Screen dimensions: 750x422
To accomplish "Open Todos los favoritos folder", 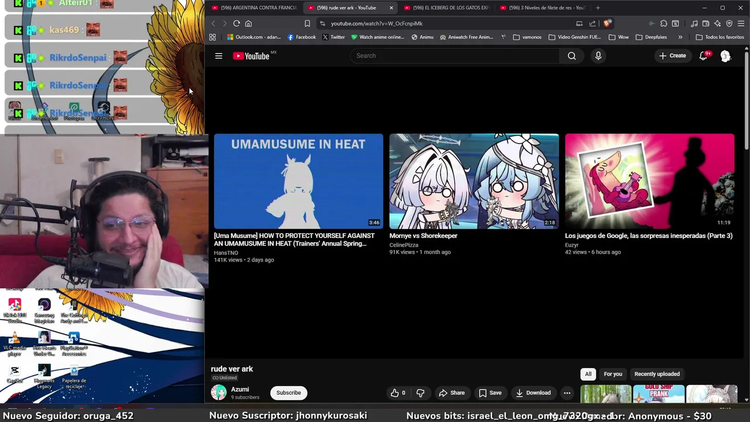I will pyautogui.click(x=720, y=37).
